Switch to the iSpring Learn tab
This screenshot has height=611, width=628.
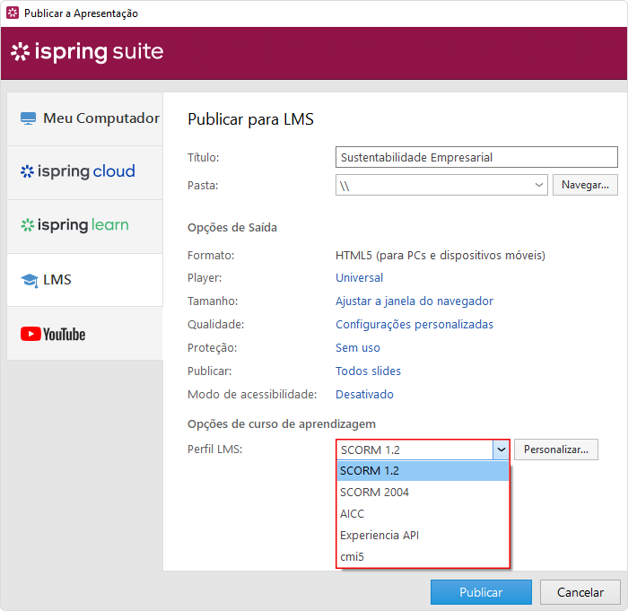point(84,226)
